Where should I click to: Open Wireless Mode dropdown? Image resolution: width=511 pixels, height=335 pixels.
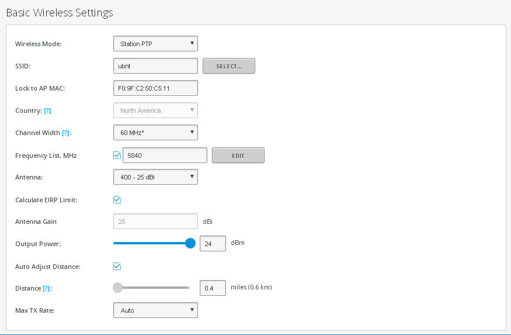(155, 44)
